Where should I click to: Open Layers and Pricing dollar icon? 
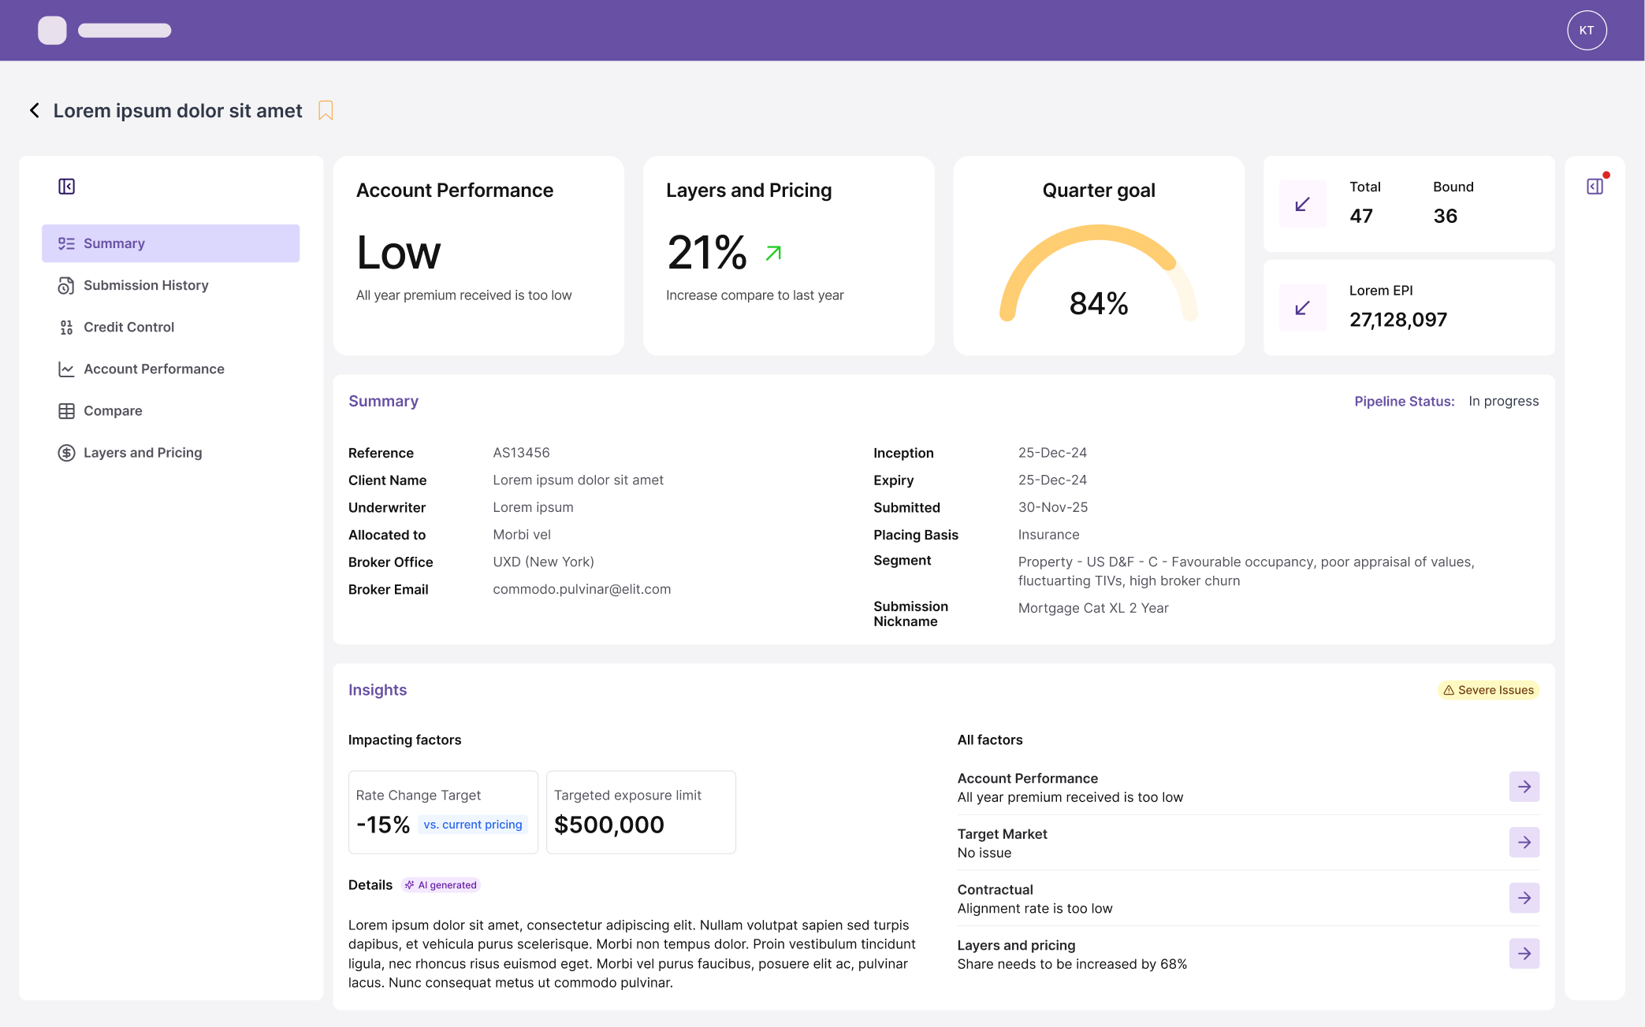point(66,453)
